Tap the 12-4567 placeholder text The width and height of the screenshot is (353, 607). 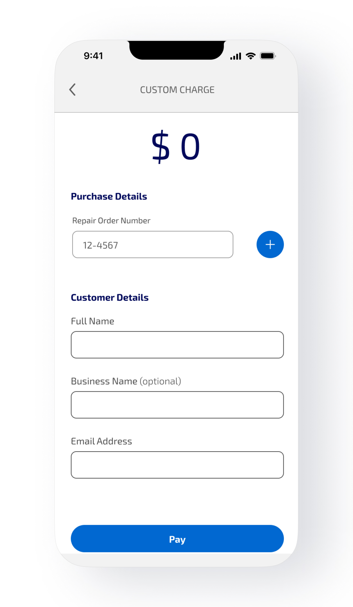click(x=101, y=245)
